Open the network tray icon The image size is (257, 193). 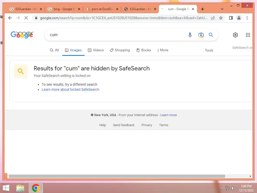pos(227,188)
